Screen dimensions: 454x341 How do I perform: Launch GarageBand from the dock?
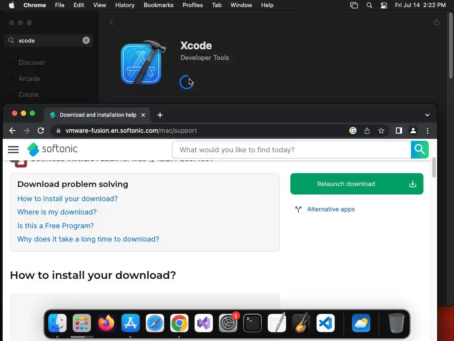pos(301,323)
